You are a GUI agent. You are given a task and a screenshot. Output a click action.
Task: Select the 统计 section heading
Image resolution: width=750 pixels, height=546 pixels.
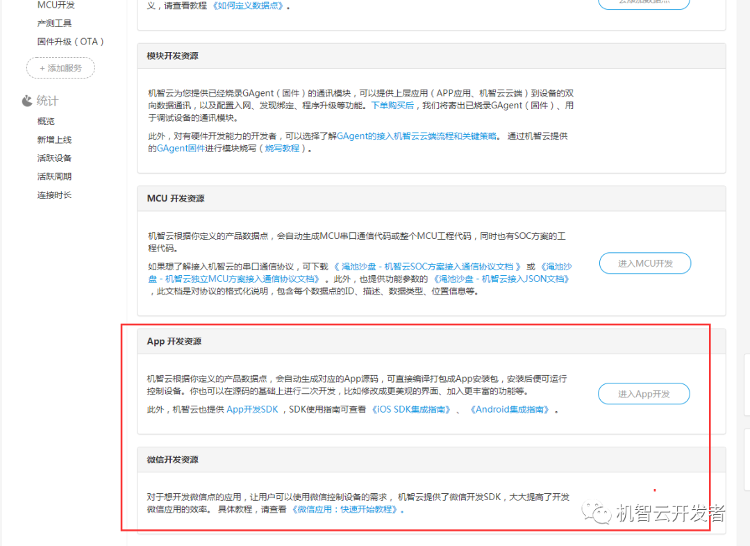[x=47, y=101]
